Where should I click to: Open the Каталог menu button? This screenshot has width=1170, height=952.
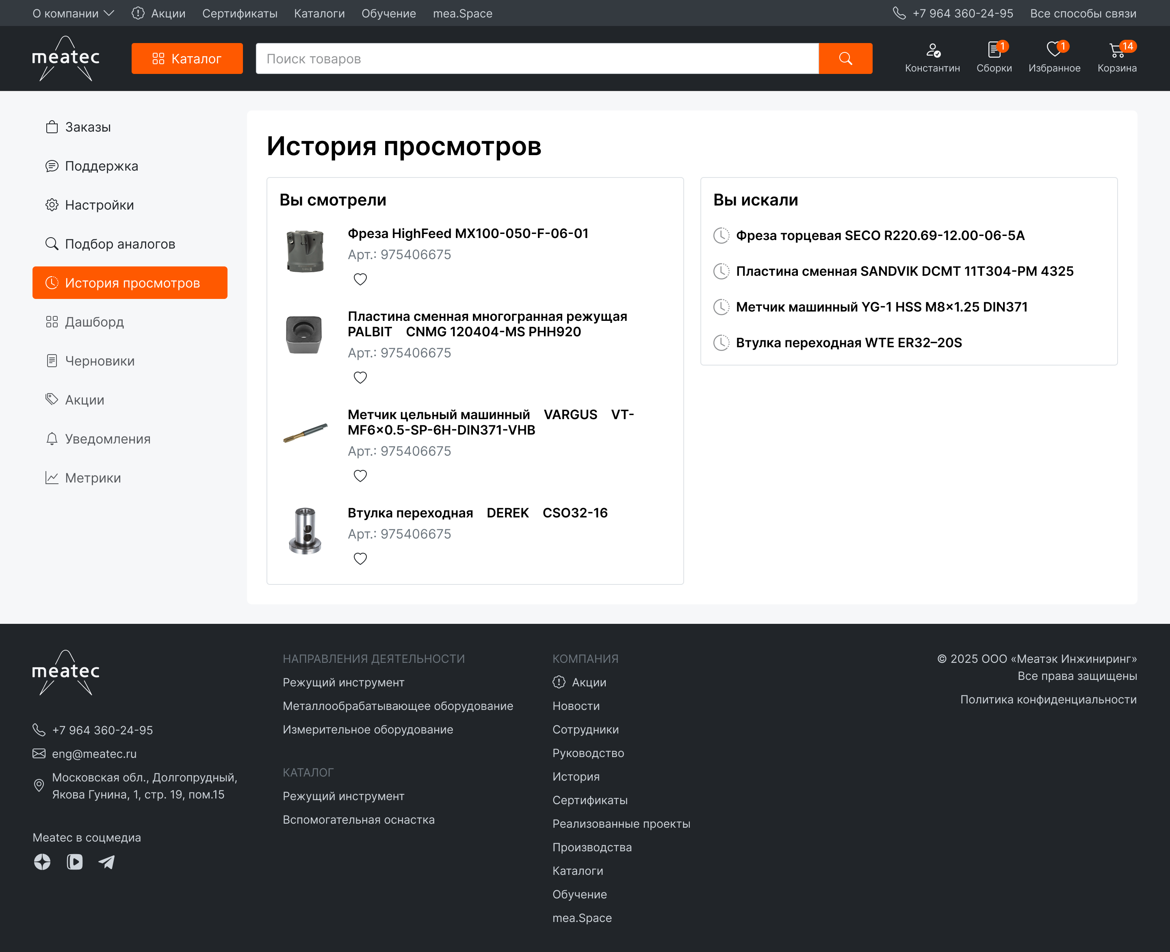coord(187,58)
